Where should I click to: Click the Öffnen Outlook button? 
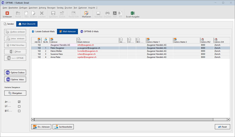click(x=15, y=52)
